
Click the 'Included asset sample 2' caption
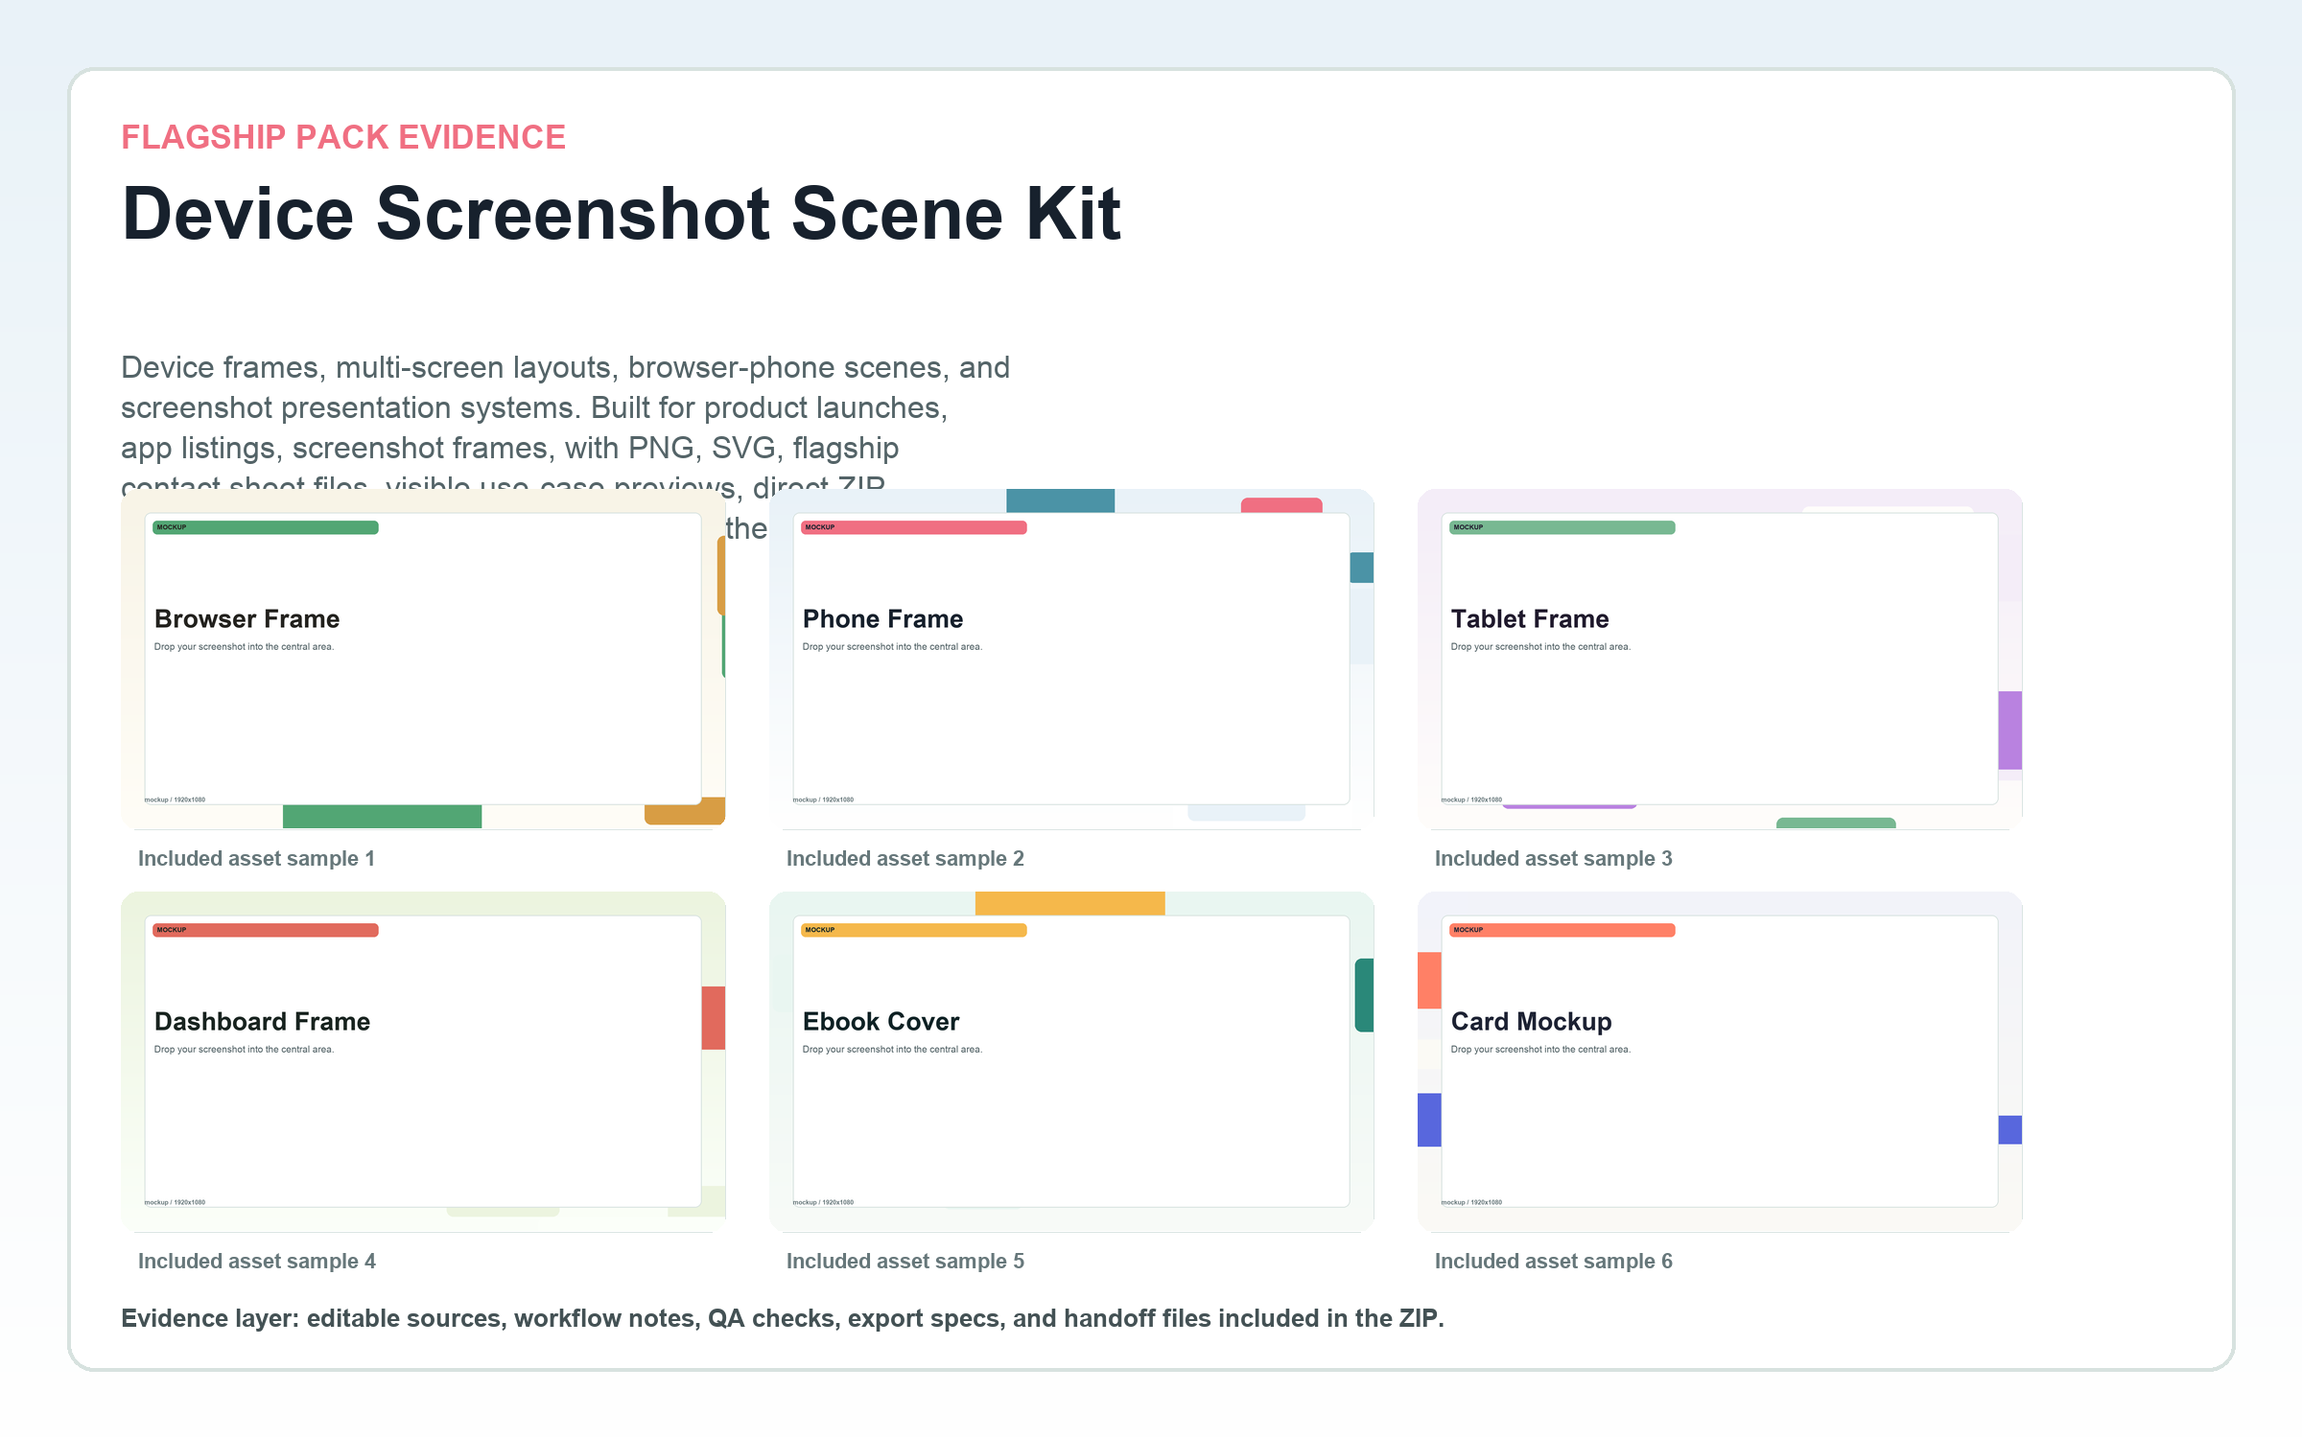click(905, 859)
